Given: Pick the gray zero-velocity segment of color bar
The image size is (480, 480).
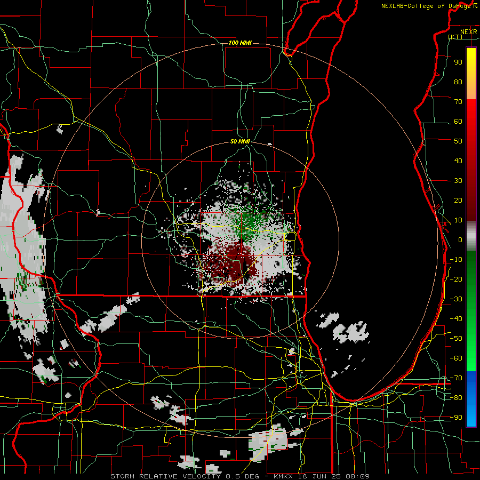Looking at the screenshot, I should pyautogui.click(x=471, y=236).
